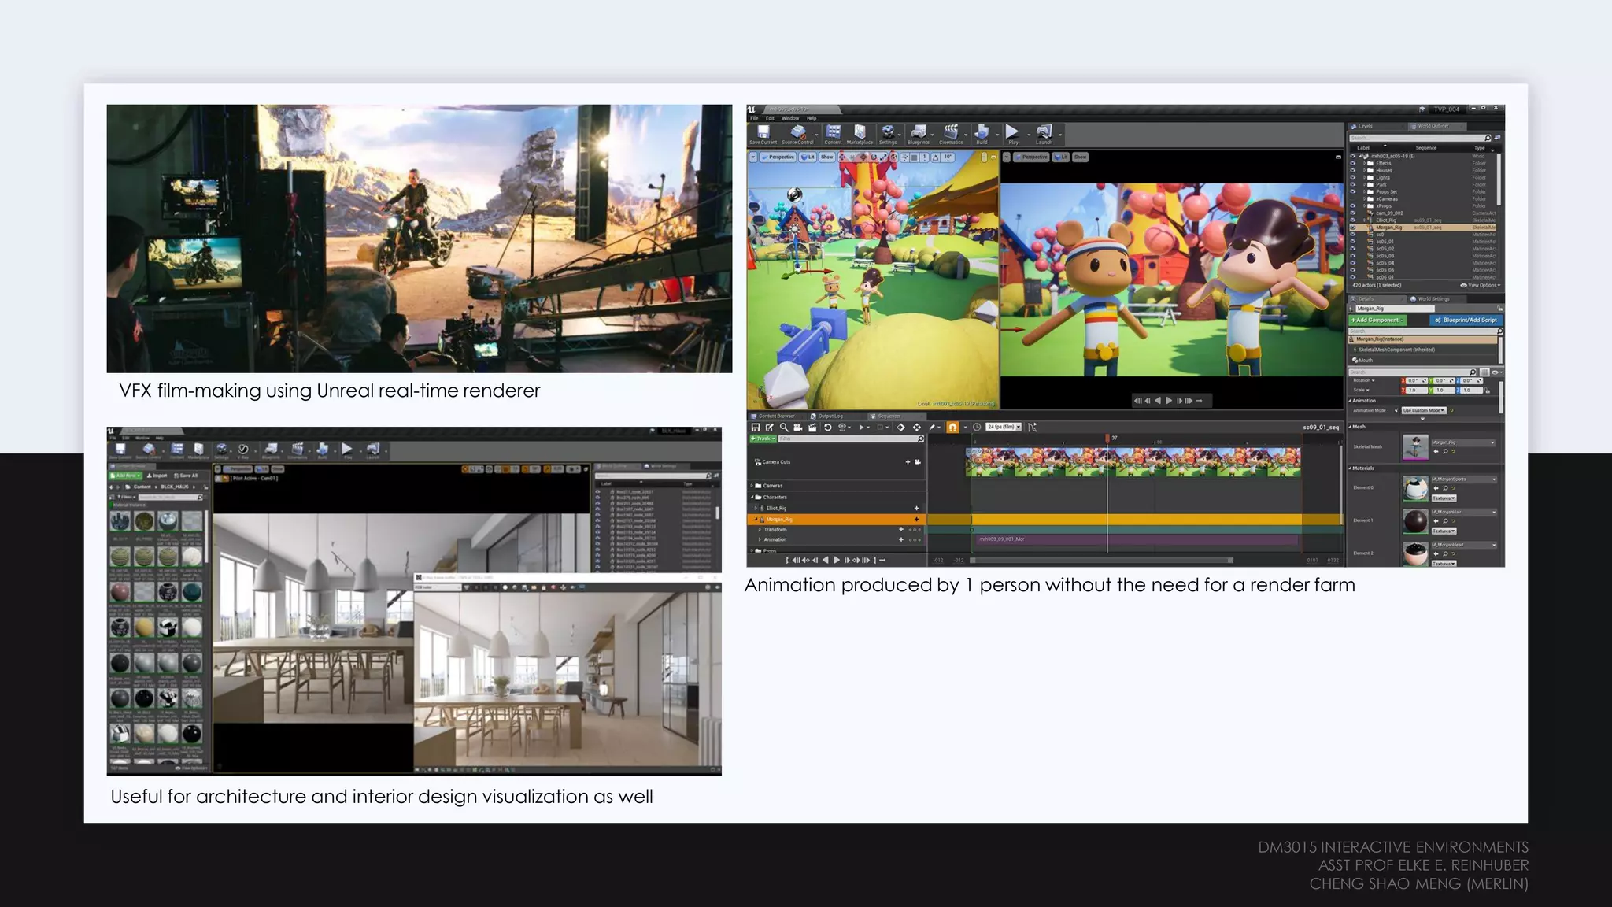Viewport: 1612px width, 907px height.
Task: Click Save Current in the animation editor toolbar
Action: click(x=763, y=134)
